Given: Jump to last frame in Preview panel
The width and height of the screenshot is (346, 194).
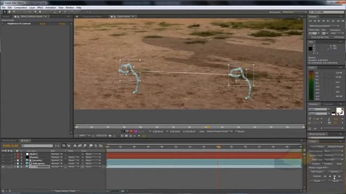Looking at the screenshot, I should pyautogui.click(x=328, y=21).
